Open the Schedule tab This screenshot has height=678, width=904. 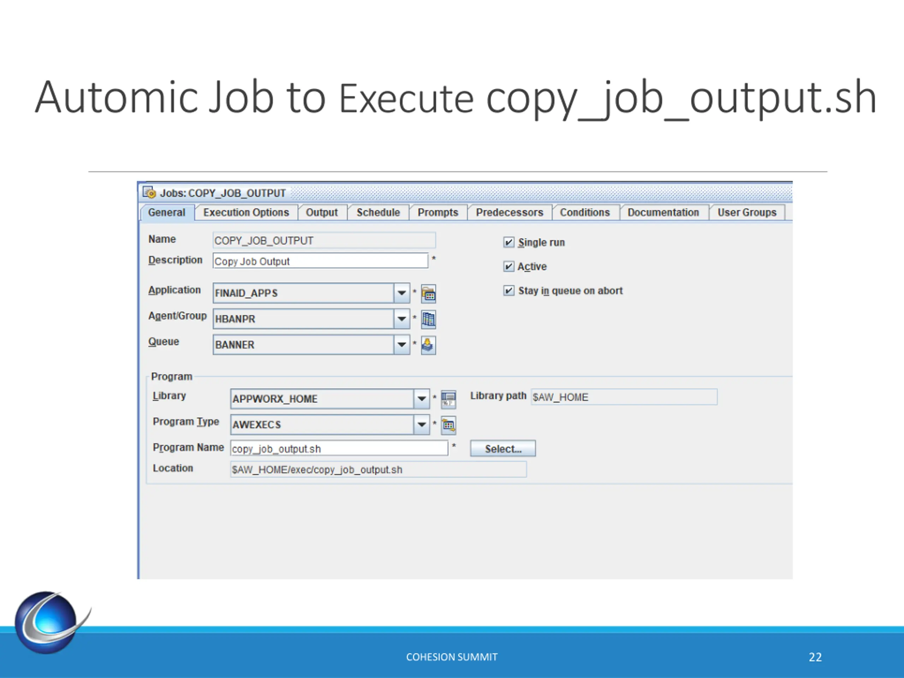(378, 213)
